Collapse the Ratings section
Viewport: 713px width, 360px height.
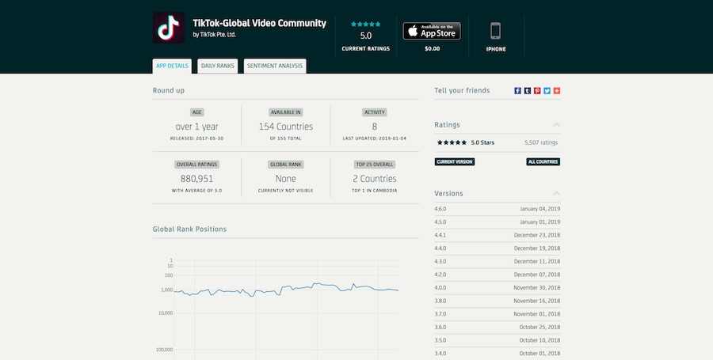(x=556, y=125)
